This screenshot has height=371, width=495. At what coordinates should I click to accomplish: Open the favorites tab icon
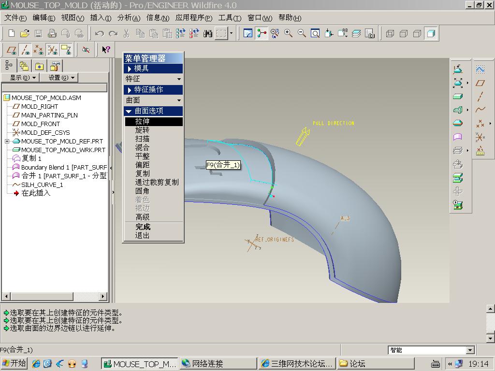pyautogui.click(x=40, y=66)
